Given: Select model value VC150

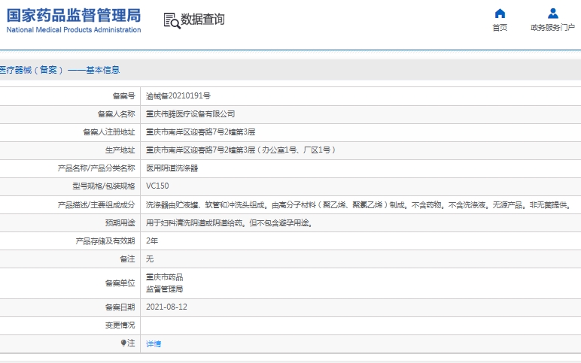Looking at the screenshot, I should click(157, 186).
